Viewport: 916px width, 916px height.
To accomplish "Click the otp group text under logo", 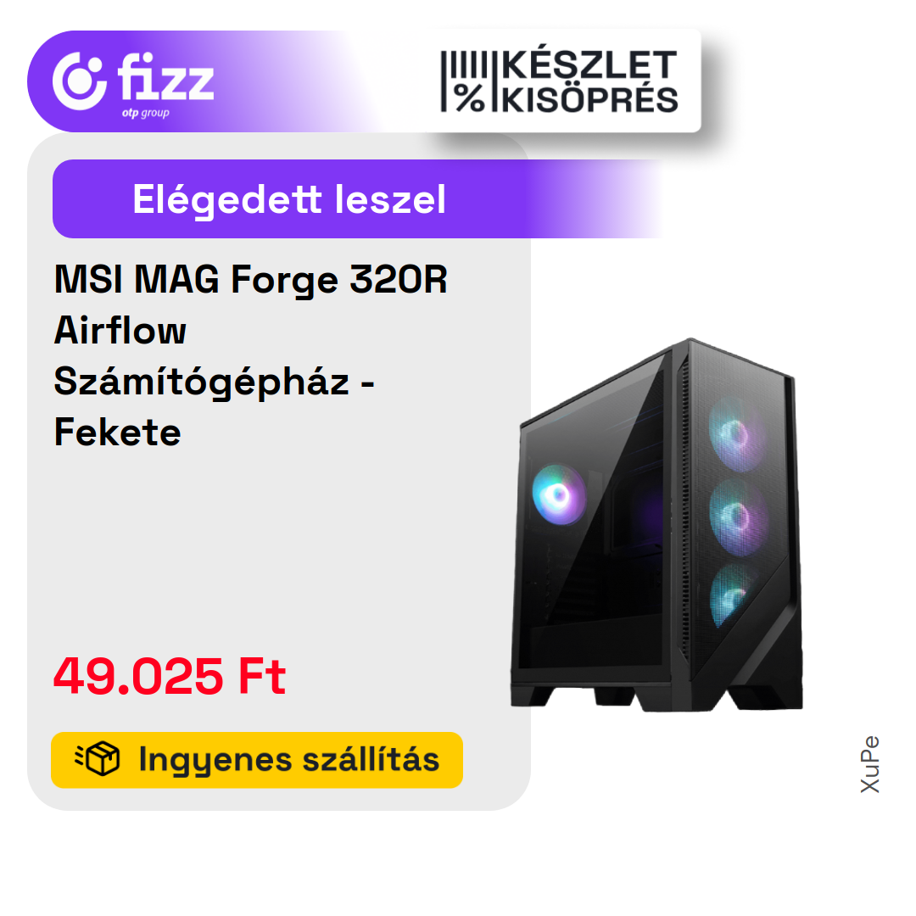I will [146, 113].
